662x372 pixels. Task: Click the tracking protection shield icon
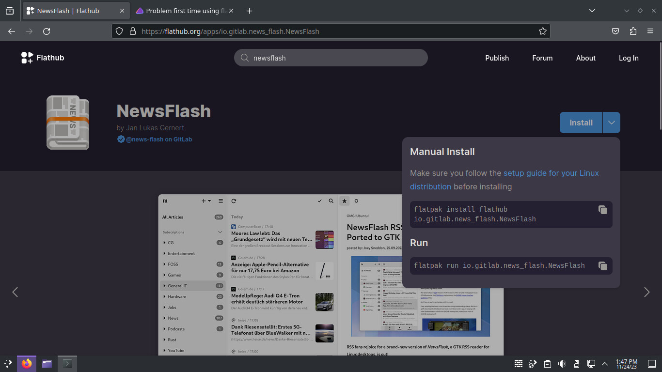(x=119, y=31)
